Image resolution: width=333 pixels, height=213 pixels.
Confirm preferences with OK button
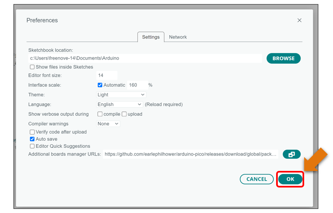tap(290, 179)
